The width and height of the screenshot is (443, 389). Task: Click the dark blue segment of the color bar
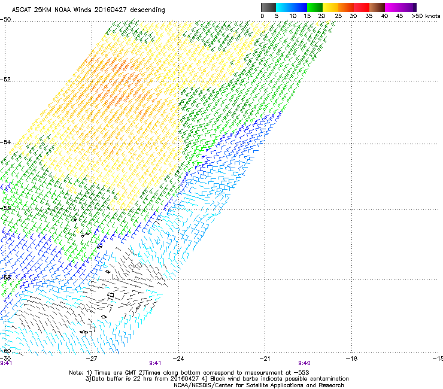(299, 7)
